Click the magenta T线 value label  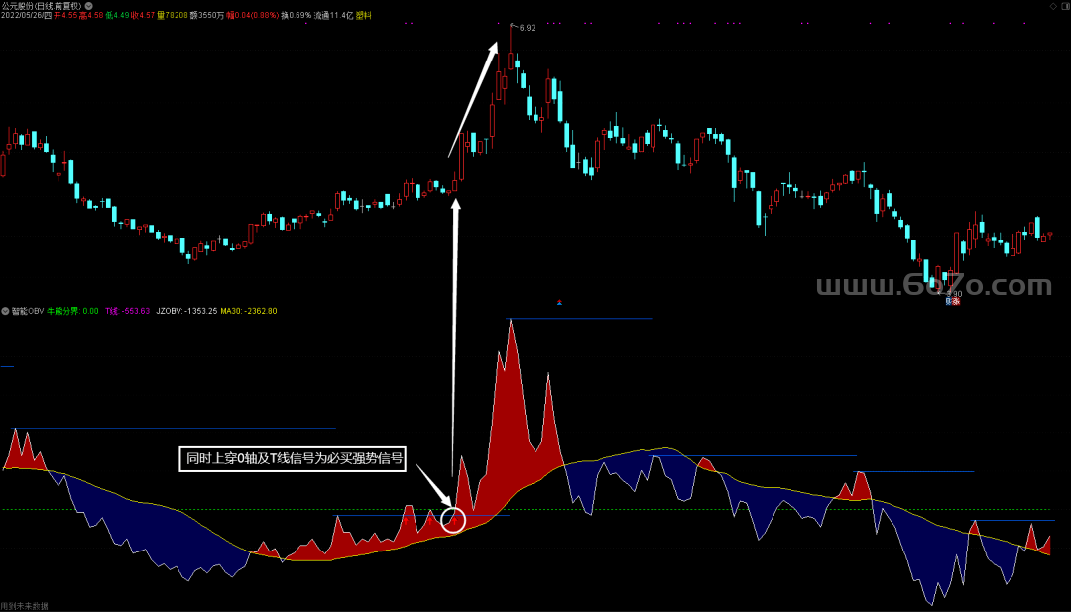point(127,311)
